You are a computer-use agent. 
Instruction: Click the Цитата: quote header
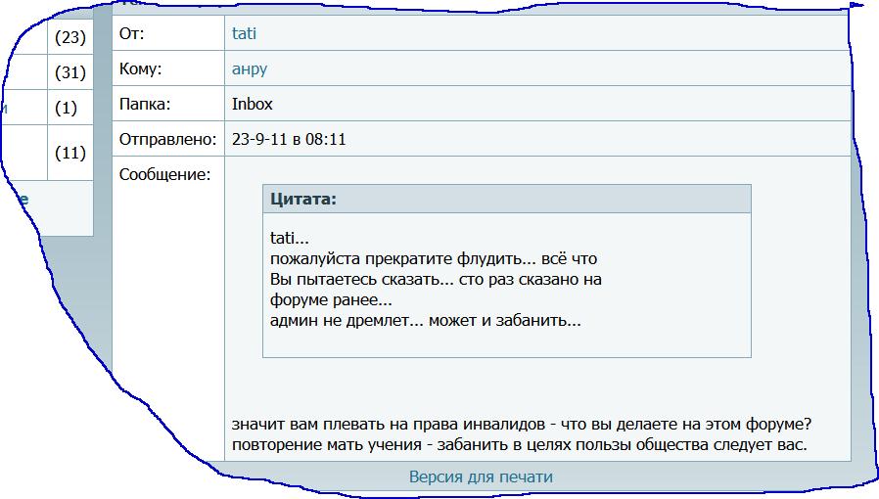click(303, 200)
